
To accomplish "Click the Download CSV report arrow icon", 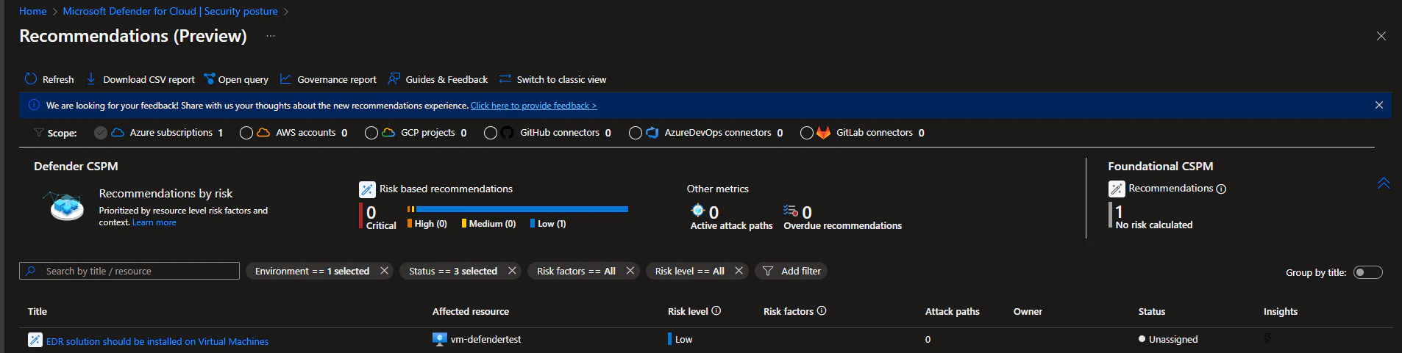I will coord(91,79).
